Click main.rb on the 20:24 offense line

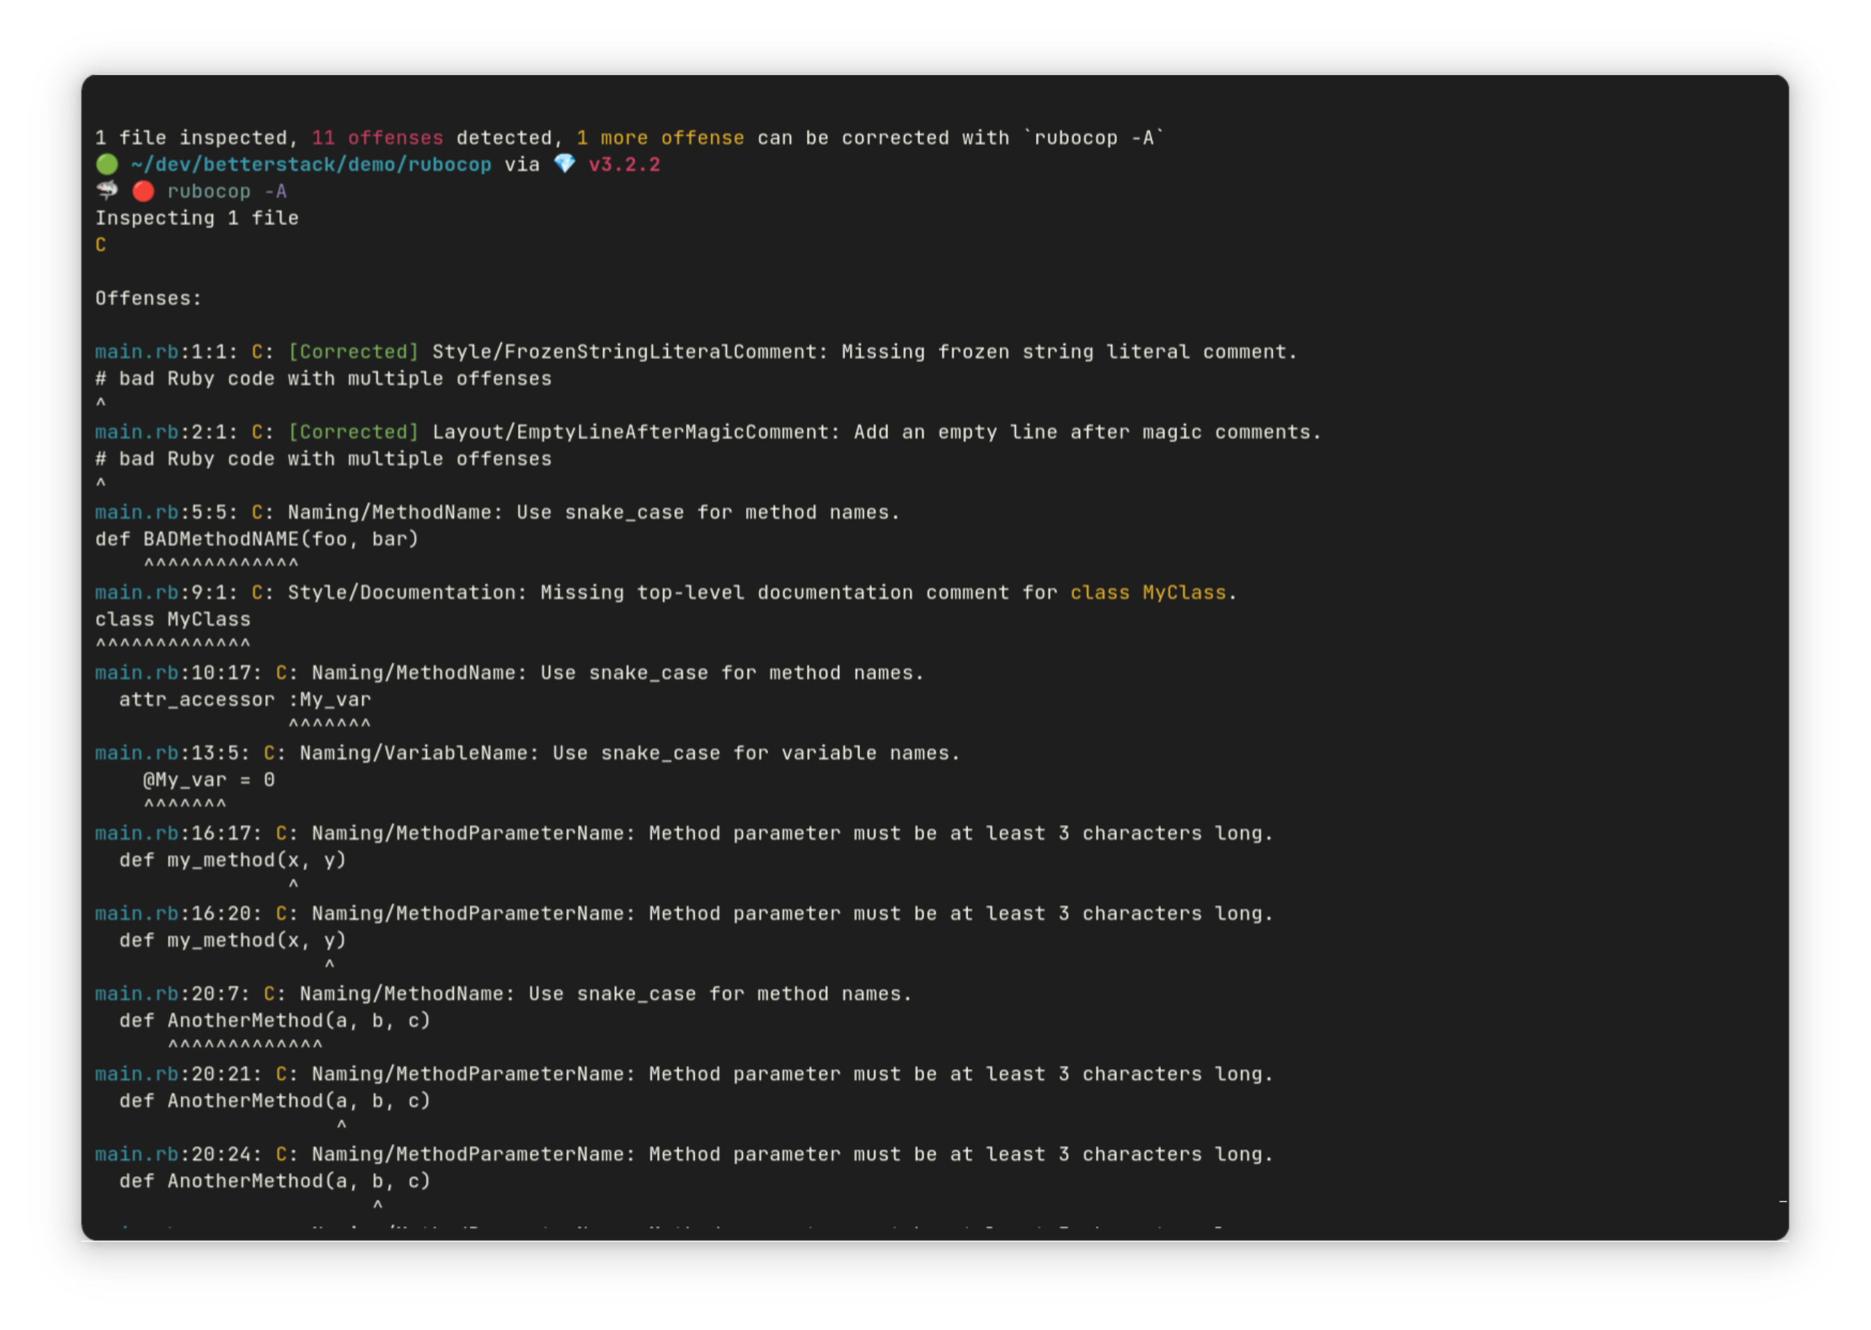coord(137,1155)
